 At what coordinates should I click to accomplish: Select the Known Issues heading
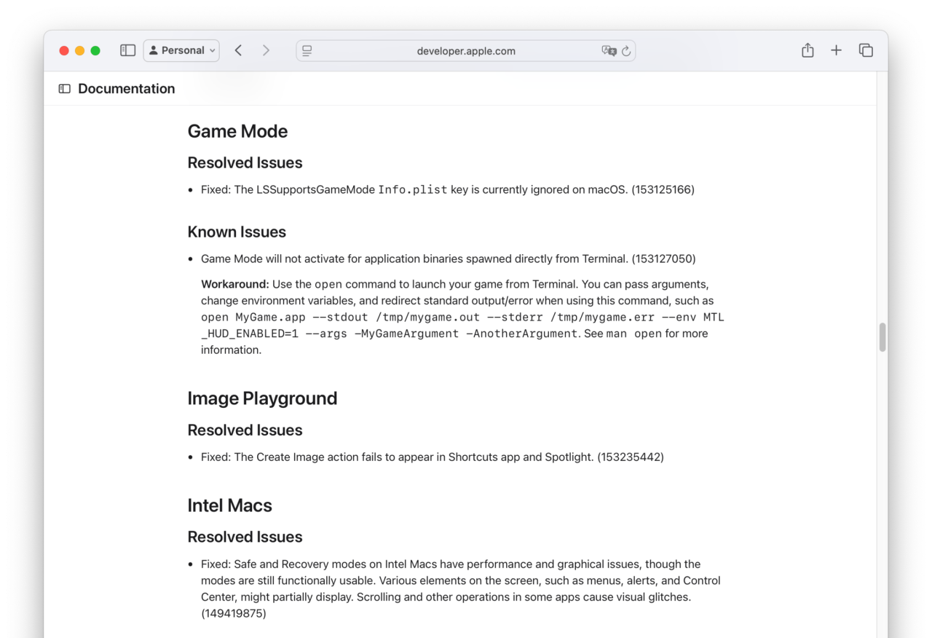pyautogui.click(x=237, y=232)
